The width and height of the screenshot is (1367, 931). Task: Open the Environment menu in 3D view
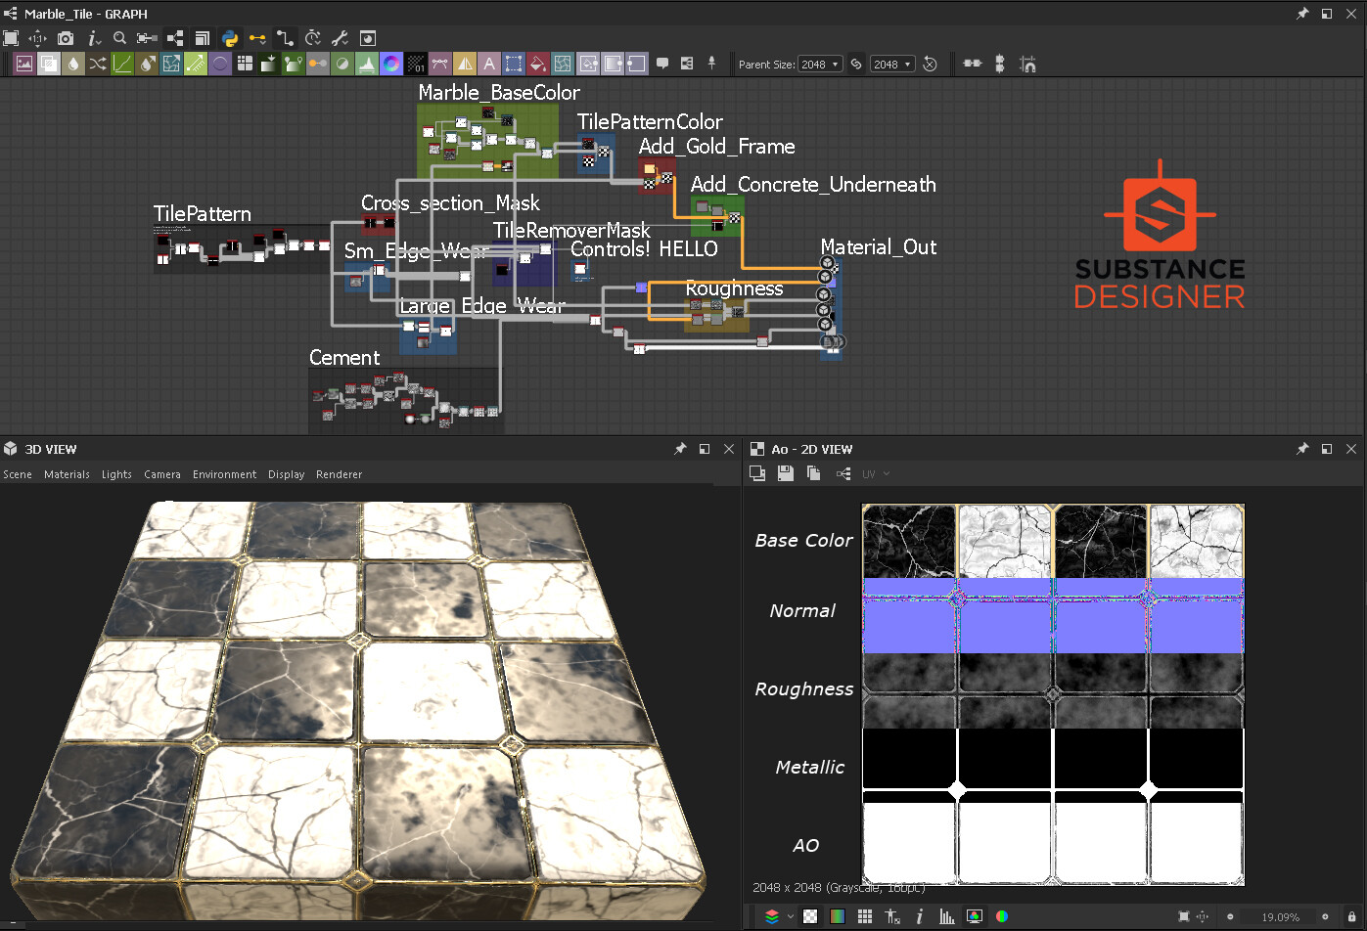(224, 474)
